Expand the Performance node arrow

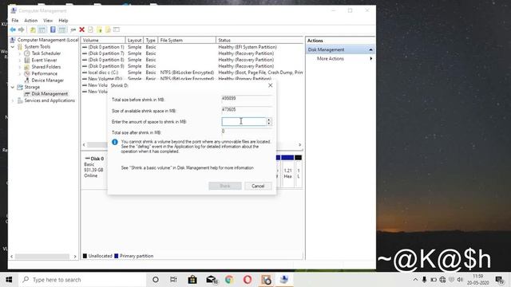click(x=19, y=73)
